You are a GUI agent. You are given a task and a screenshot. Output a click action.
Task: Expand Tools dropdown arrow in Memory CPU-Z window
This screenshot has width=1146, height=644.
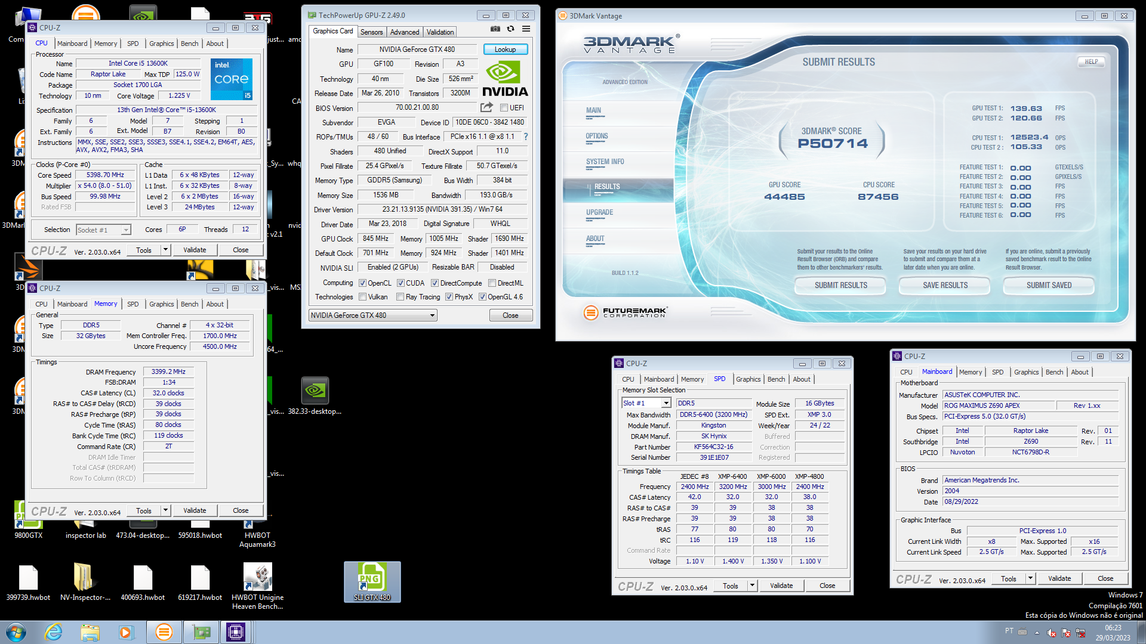pyautogui.click(x=166, y=510)
